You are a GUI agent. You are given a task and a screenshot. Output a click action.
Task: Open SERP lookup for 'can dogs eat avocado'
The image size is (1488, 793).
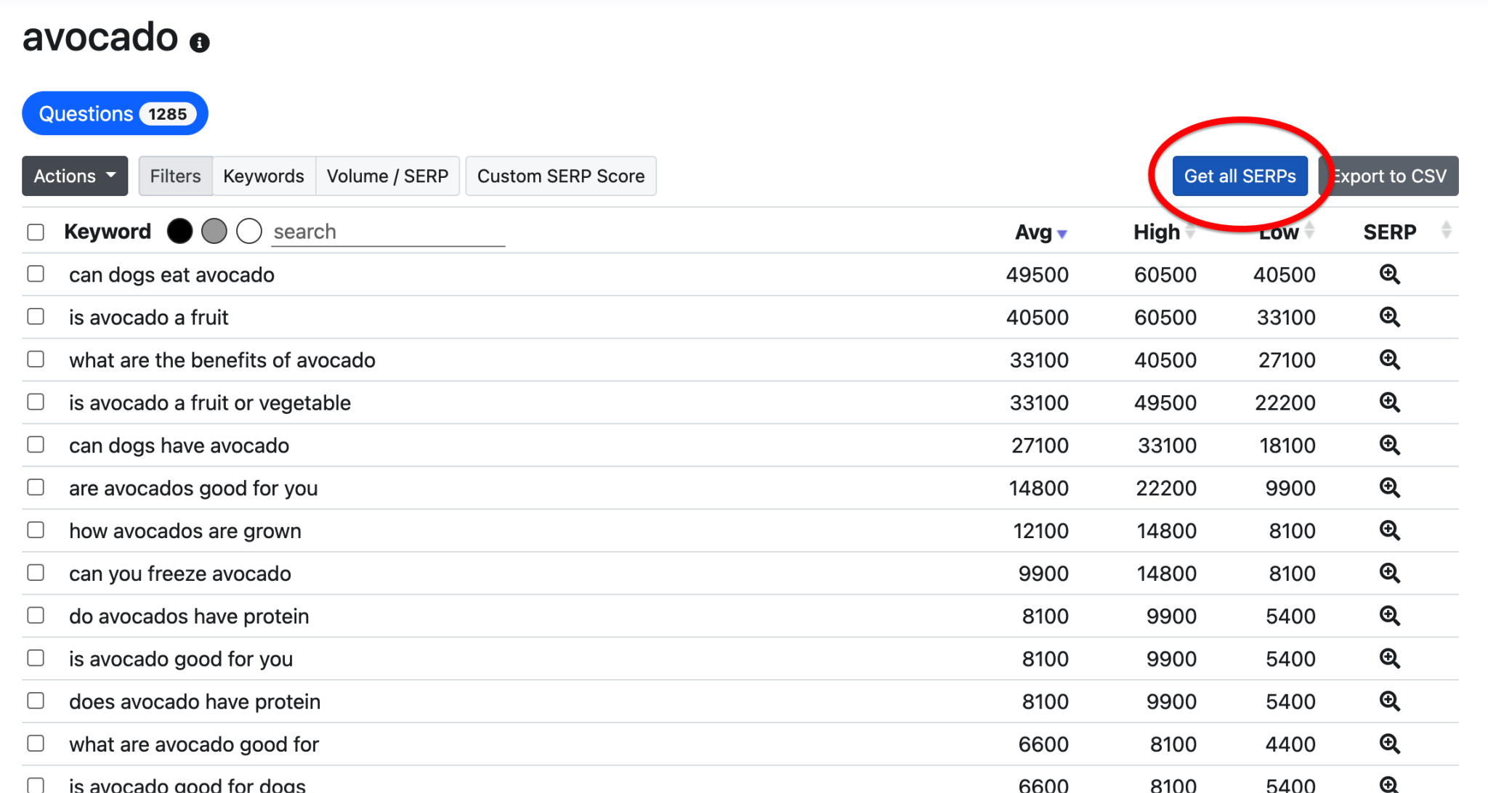click(1389, 274)
